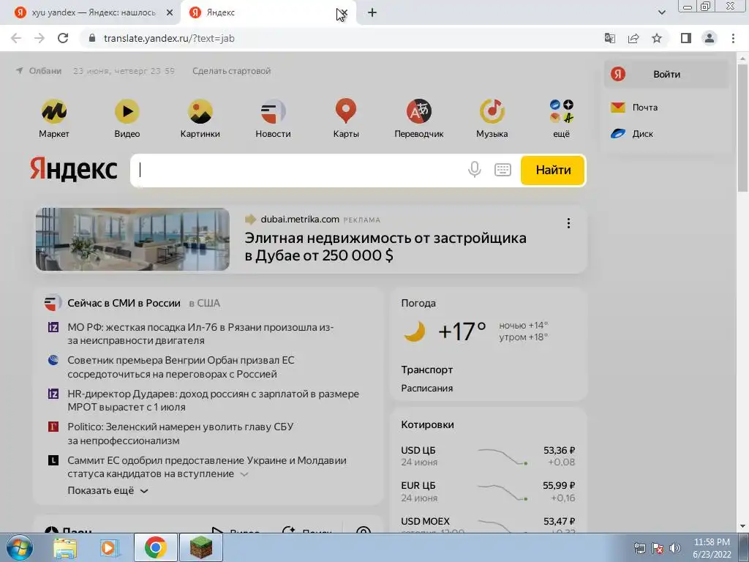Open the Музыка service icon
This screenshot has width=749, height=562.
click(x=492, y=111)
